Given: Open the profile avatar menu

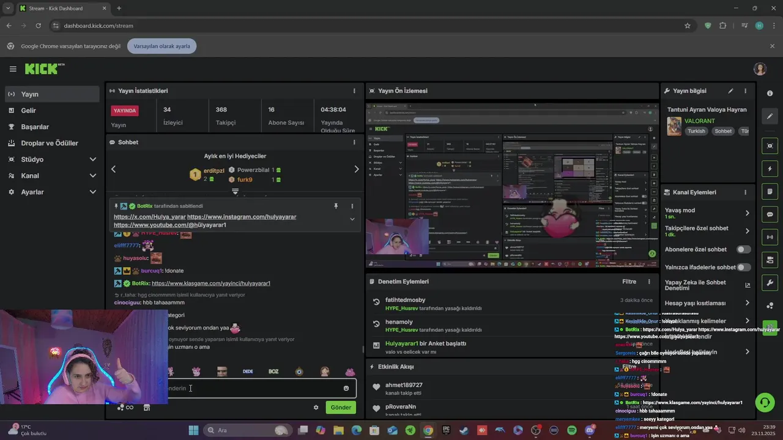Looking at the screenshot, I should click(760, 69).
